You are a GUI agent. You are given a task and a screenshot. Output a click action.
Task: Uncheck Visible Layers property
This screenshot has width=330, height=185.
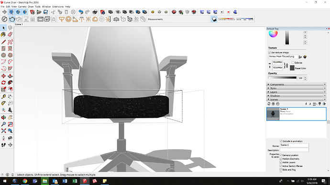[x=281, y=162]
